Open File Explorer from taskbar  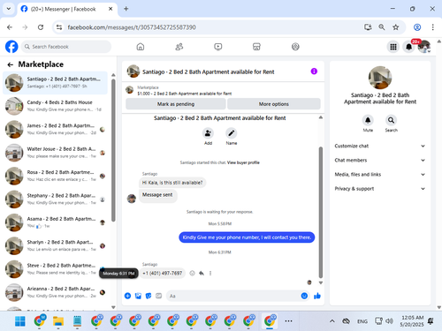[58, 321]
